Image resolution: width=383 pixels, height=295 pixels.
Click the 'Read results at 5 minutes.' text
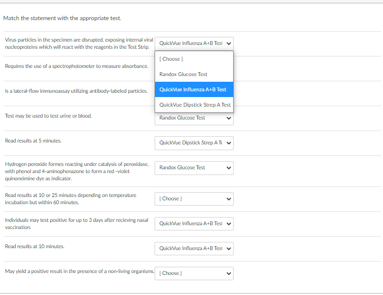33,141
